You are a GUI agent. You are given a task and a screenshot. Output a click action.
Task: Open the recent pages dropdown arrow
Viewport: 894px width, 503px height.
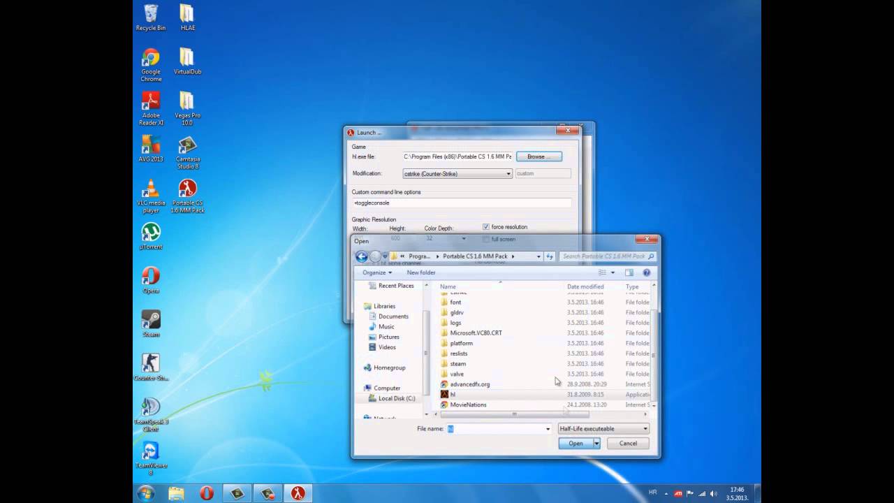click(x=385, y=256)
